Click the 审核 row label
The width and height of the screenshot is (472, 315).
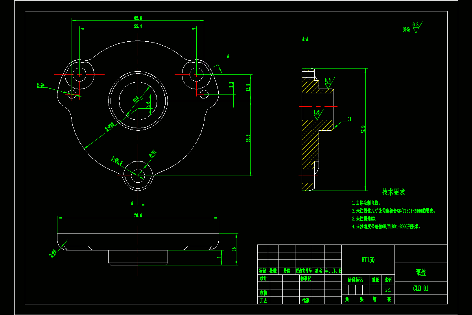coord(264,293)
